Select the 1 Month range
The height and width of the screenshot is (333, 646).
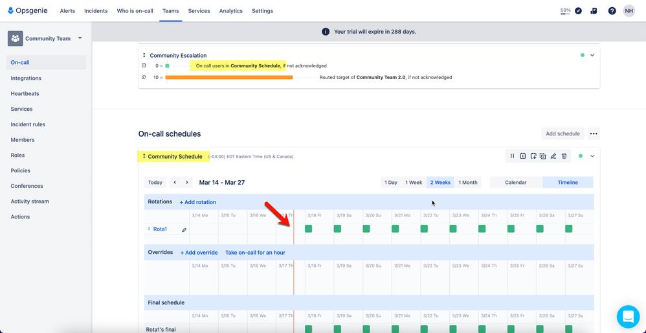pos(467,182)
